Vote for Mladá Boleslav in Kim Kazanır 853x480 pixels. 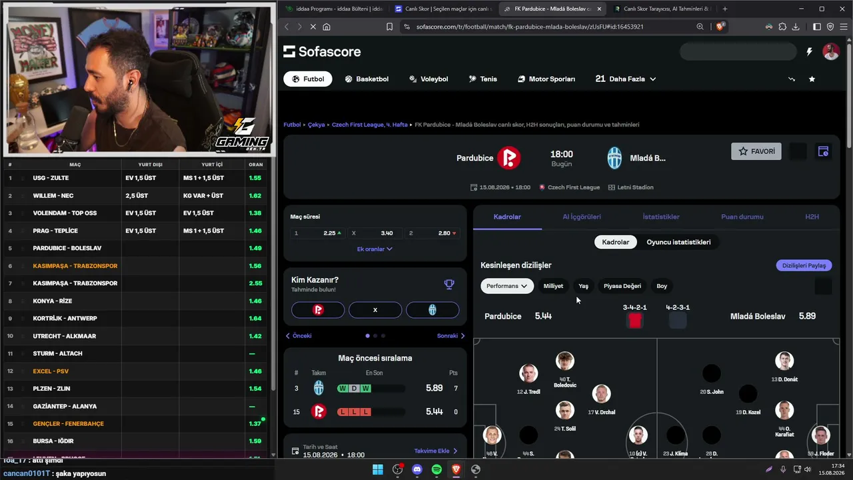432,310
